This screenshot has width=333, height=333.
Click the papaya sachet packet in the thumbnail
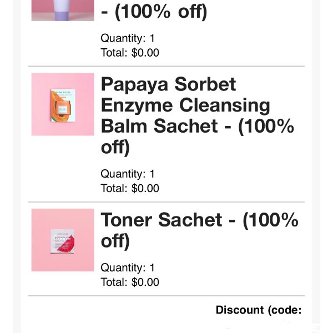pos(63,105)
